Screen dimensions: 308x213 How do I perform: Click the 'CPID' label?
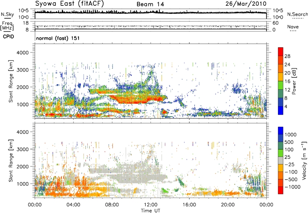[8, 37]
